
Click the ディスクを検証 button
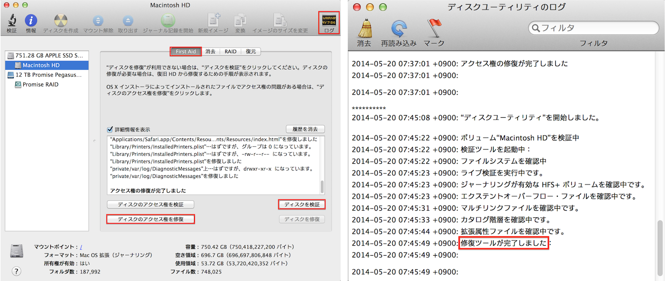tap(302, 205)
